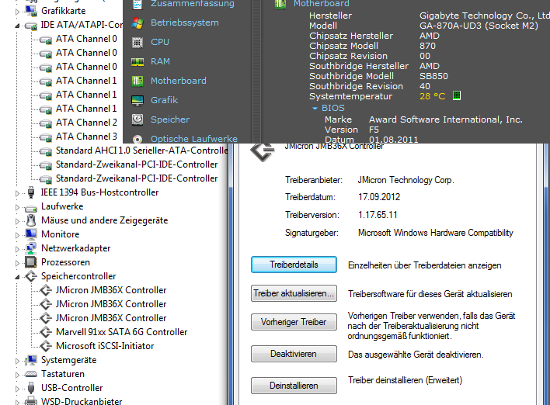550x405 pixels.
Task: Click BIOS date 01.08.2011 in Speccy
Action: (x=393, y=140)
